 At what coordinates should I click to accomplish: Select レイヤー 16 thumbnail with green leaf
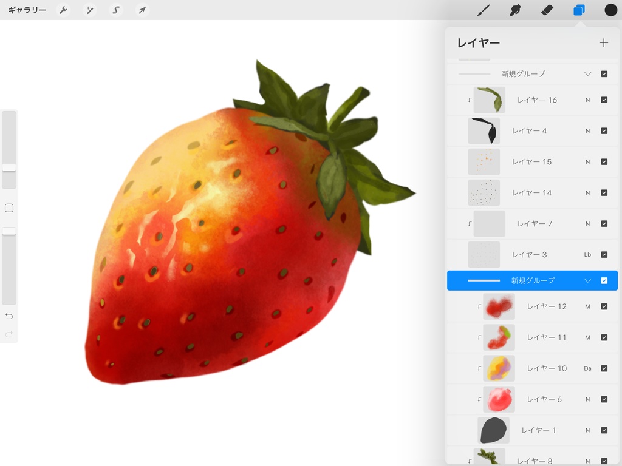[490, 100]
